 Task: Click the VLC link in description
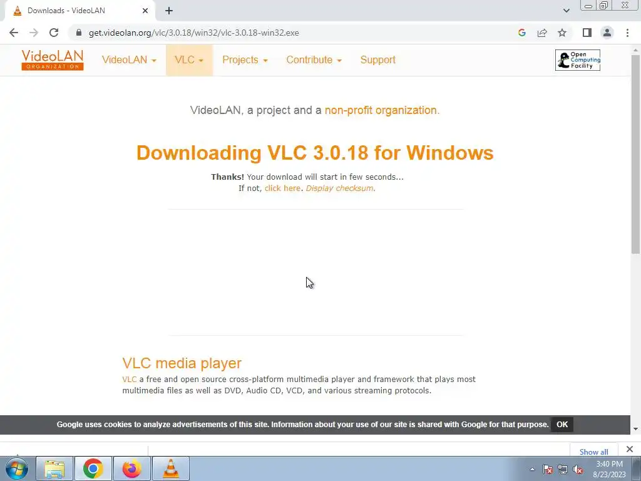tap(129, 380)
